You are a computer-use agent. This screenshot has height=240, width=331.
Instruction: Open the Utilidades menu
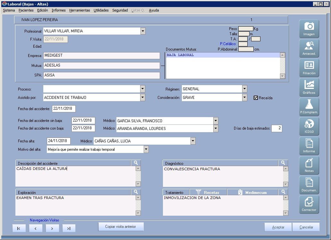click(101, 10)
